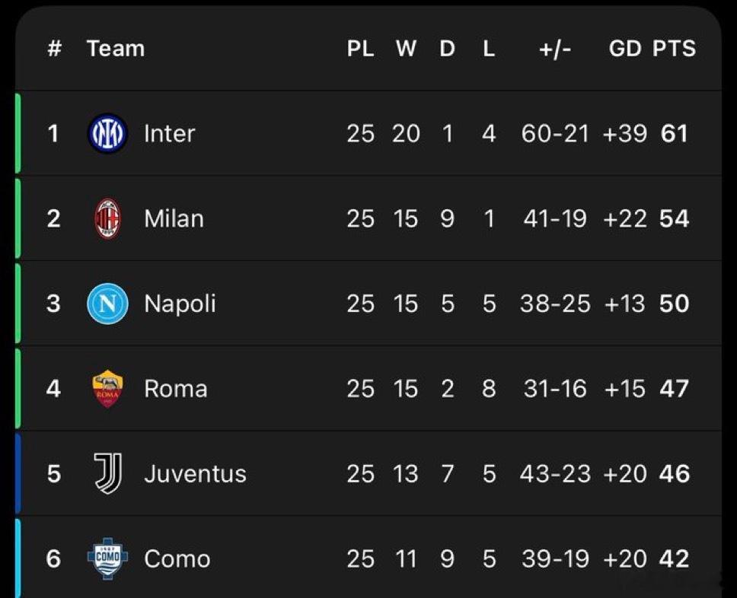Select the Napoli club logo
Image resolution: width=737 pixels, height=598 pixels.
click(x=107, y=304)
